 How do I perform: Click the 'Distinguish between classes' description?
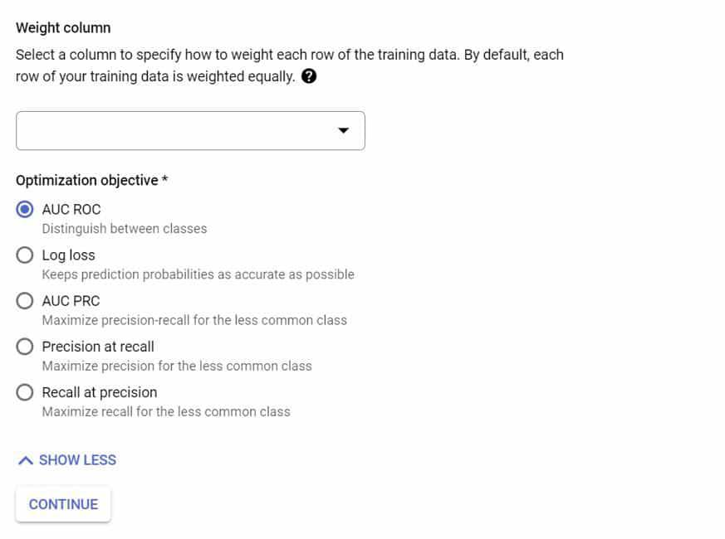click(125, 228)
